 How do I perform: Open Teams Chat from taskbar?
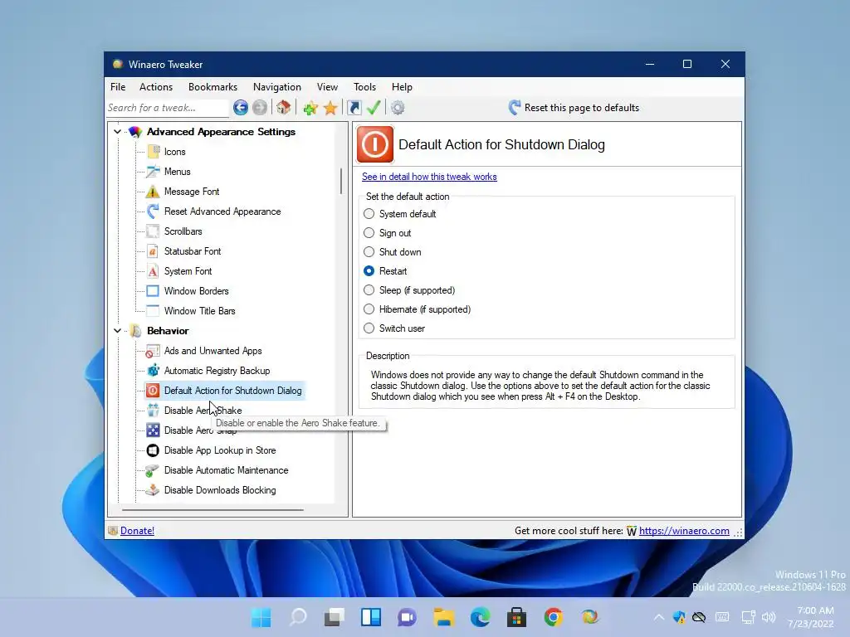407,617
